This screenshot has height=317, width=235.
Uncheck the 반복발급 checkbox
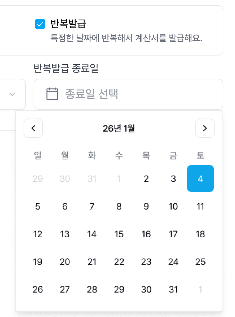[x=40, y=24]
